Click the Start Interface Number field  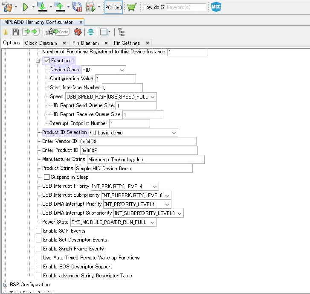[x=122, y=87]
